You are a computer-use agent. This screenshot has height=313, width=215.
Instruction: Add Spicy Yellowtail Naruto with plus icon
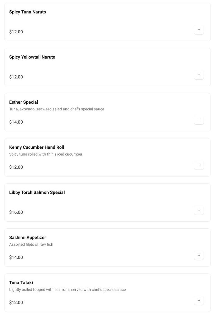(x=199, y=75)
